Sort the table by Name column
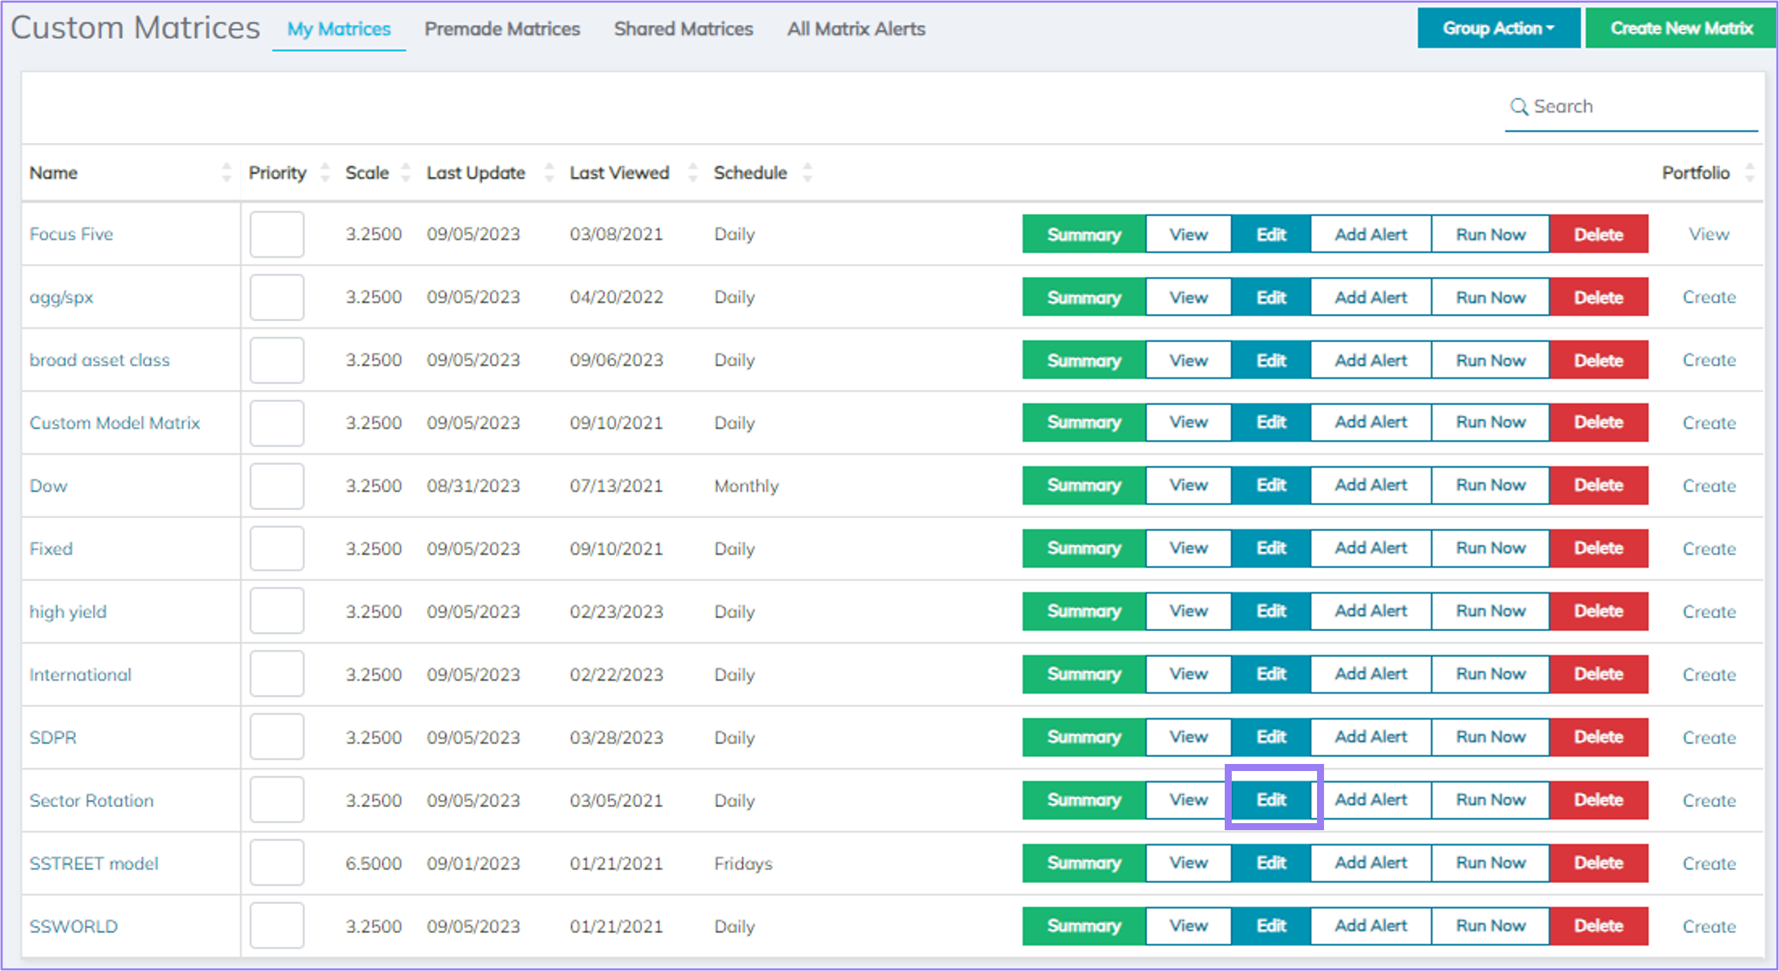Viewport: 1779px width, 971px height. tap(227, 173)
